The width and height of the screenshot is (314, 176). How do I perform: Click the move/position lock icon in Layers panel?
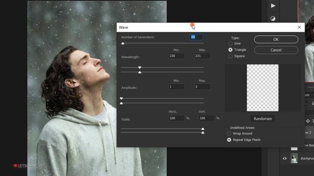pyautogui.click(x=308, y=121)
